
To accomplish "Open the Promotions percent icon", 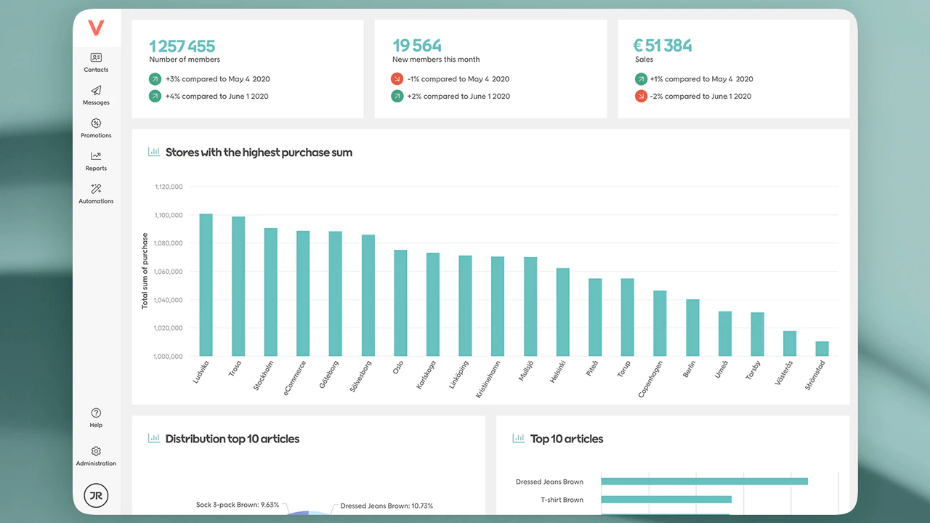I will click(96, 123).
